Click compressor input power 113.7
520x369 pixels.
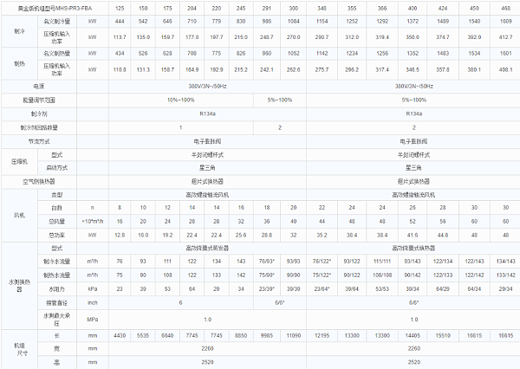coord(120,37)
